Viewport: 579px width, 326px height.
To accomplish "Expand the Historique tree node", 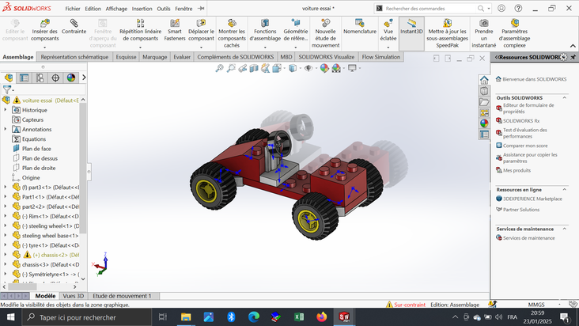I will 6,110.
